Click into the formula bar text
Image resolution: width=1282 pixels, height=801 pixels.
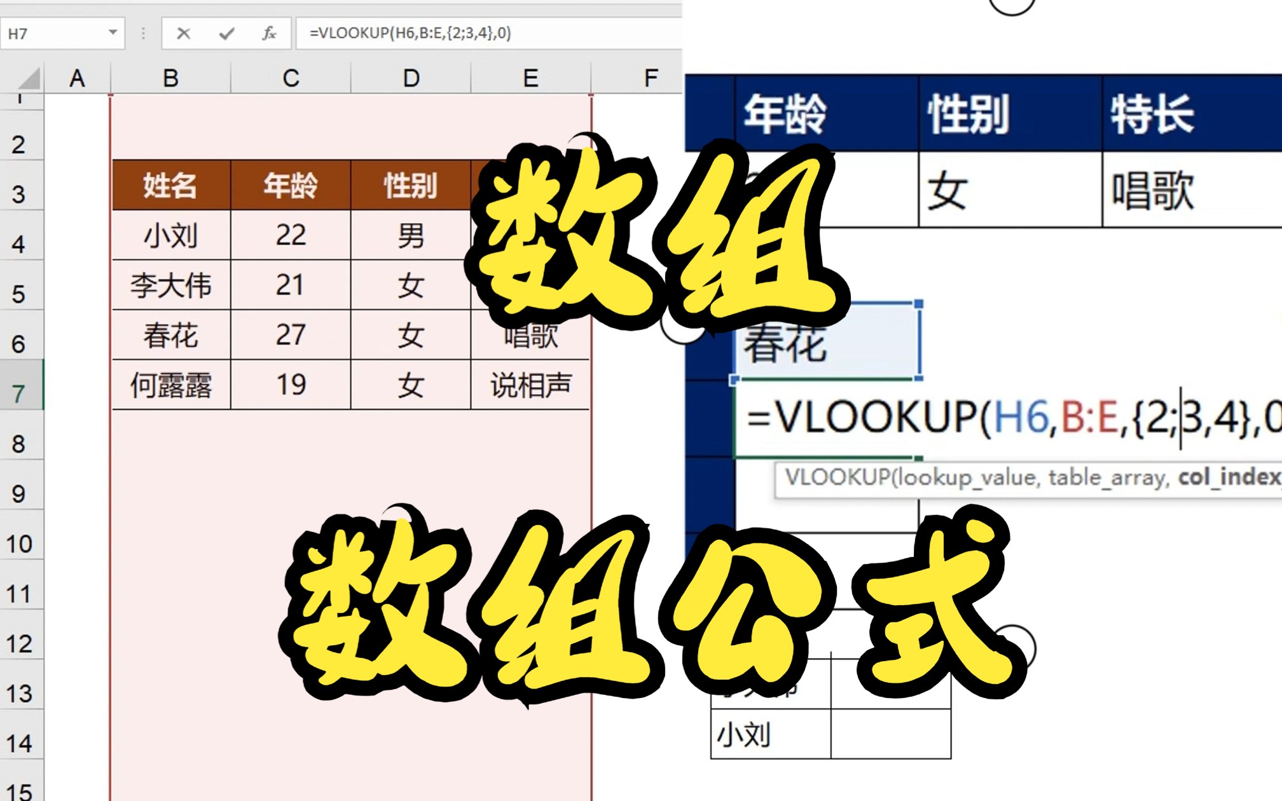coord(410,33)
